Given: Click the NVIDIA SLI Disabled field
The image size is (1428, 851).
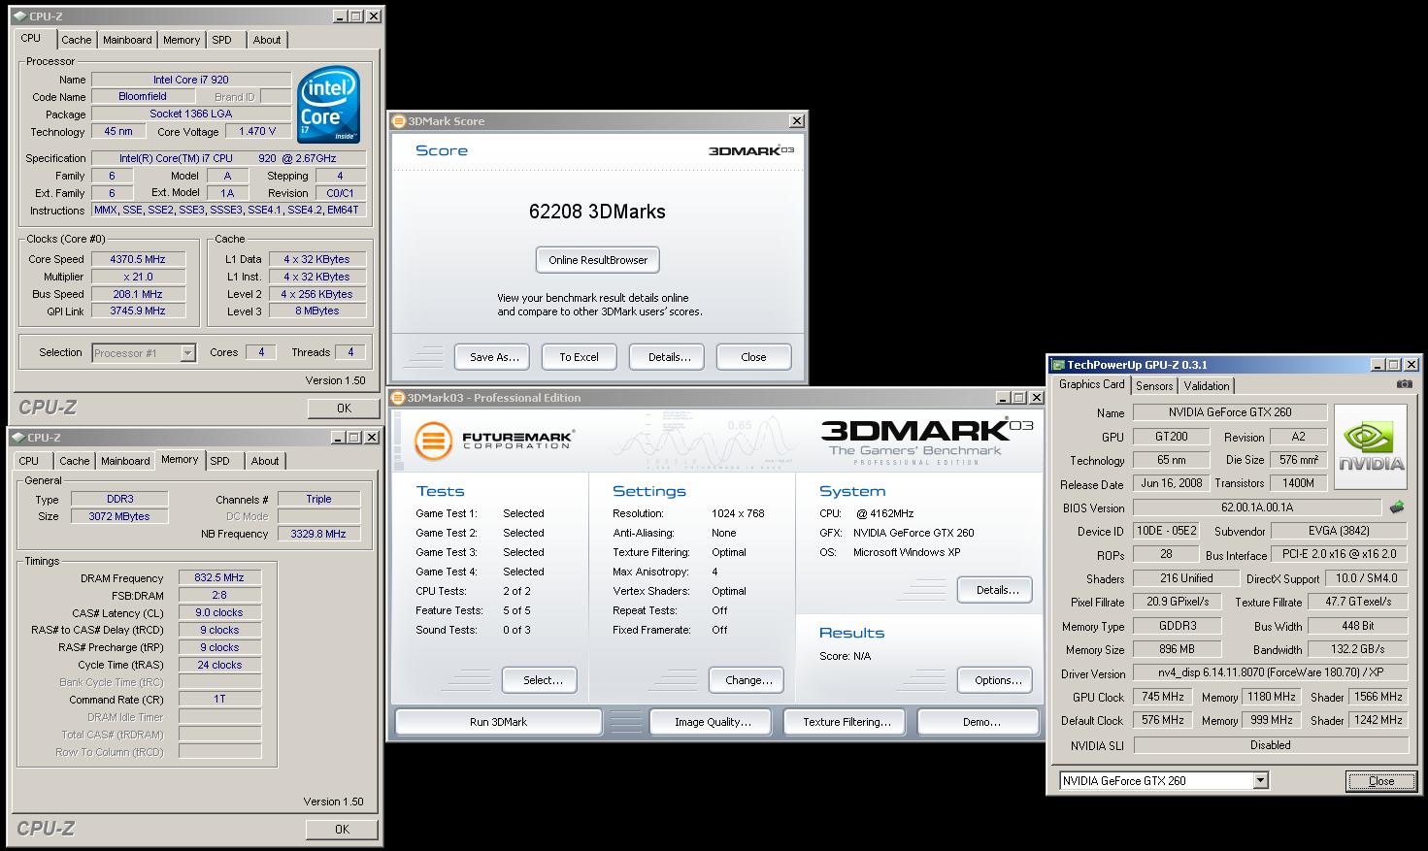Looking at the screenshot, I should coord(1270,745).
